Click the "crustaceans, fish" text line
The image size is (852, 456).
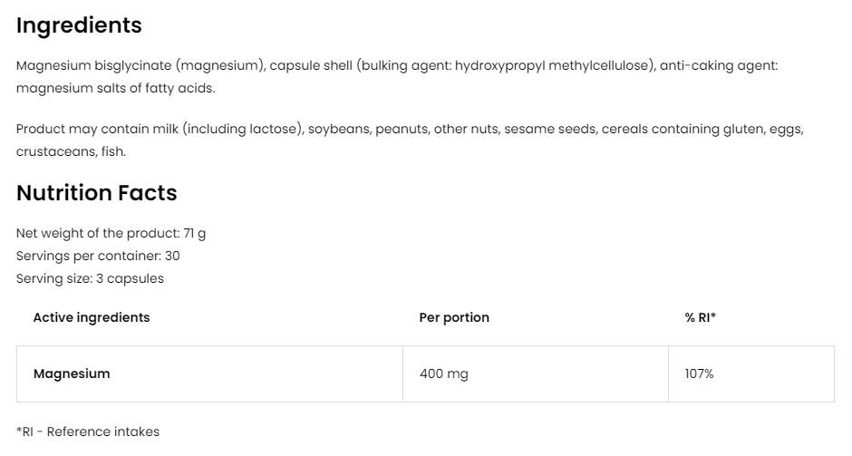coord(71,151)
